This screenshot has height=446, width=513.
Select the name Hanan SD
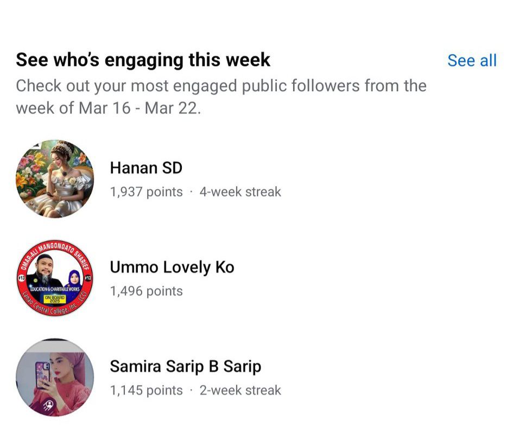click(x=146, y=168)
